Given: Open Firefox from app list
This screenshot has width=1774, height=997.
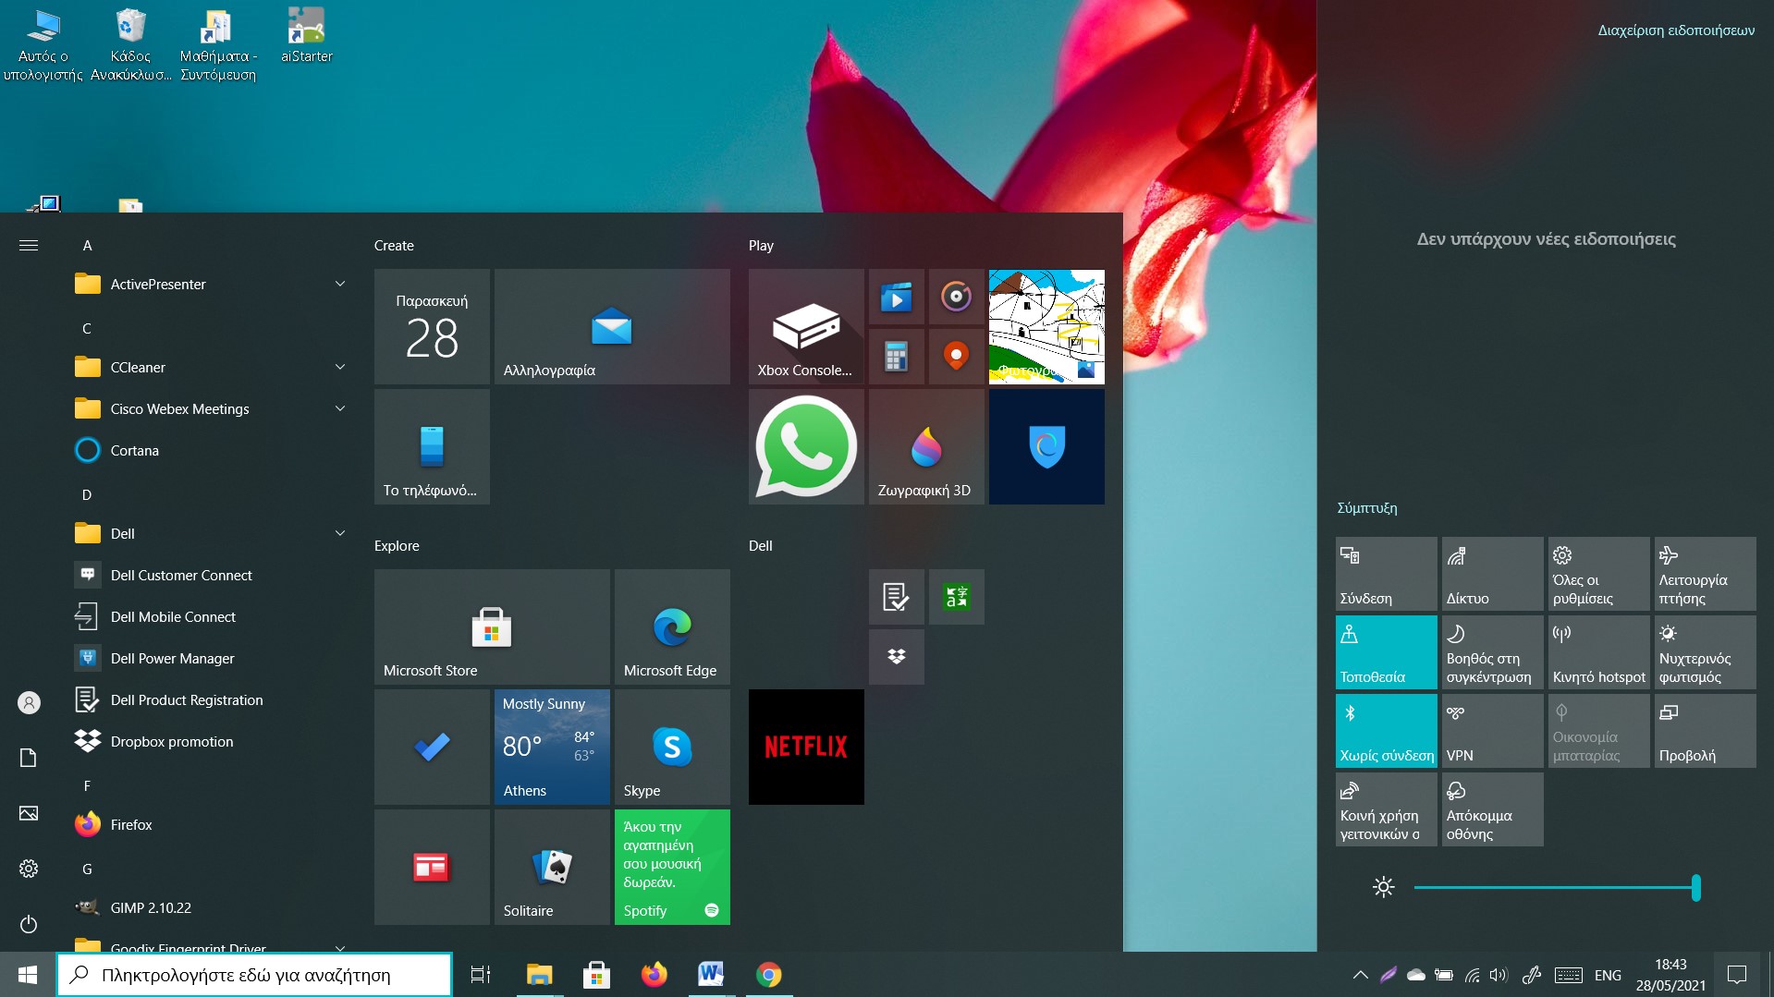Looking at the screenshot, I should pos(211,824).
